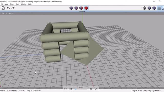Redo the last undone action
164x92 pixels.
click(13, 8)
